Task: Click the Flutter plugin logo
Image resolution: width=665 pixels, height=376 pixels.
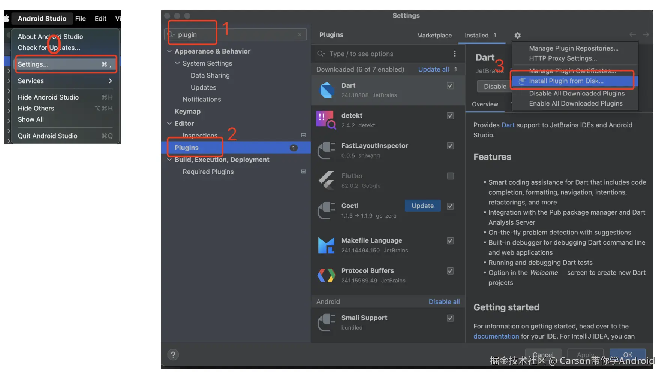Action: (x=326, y=180)
